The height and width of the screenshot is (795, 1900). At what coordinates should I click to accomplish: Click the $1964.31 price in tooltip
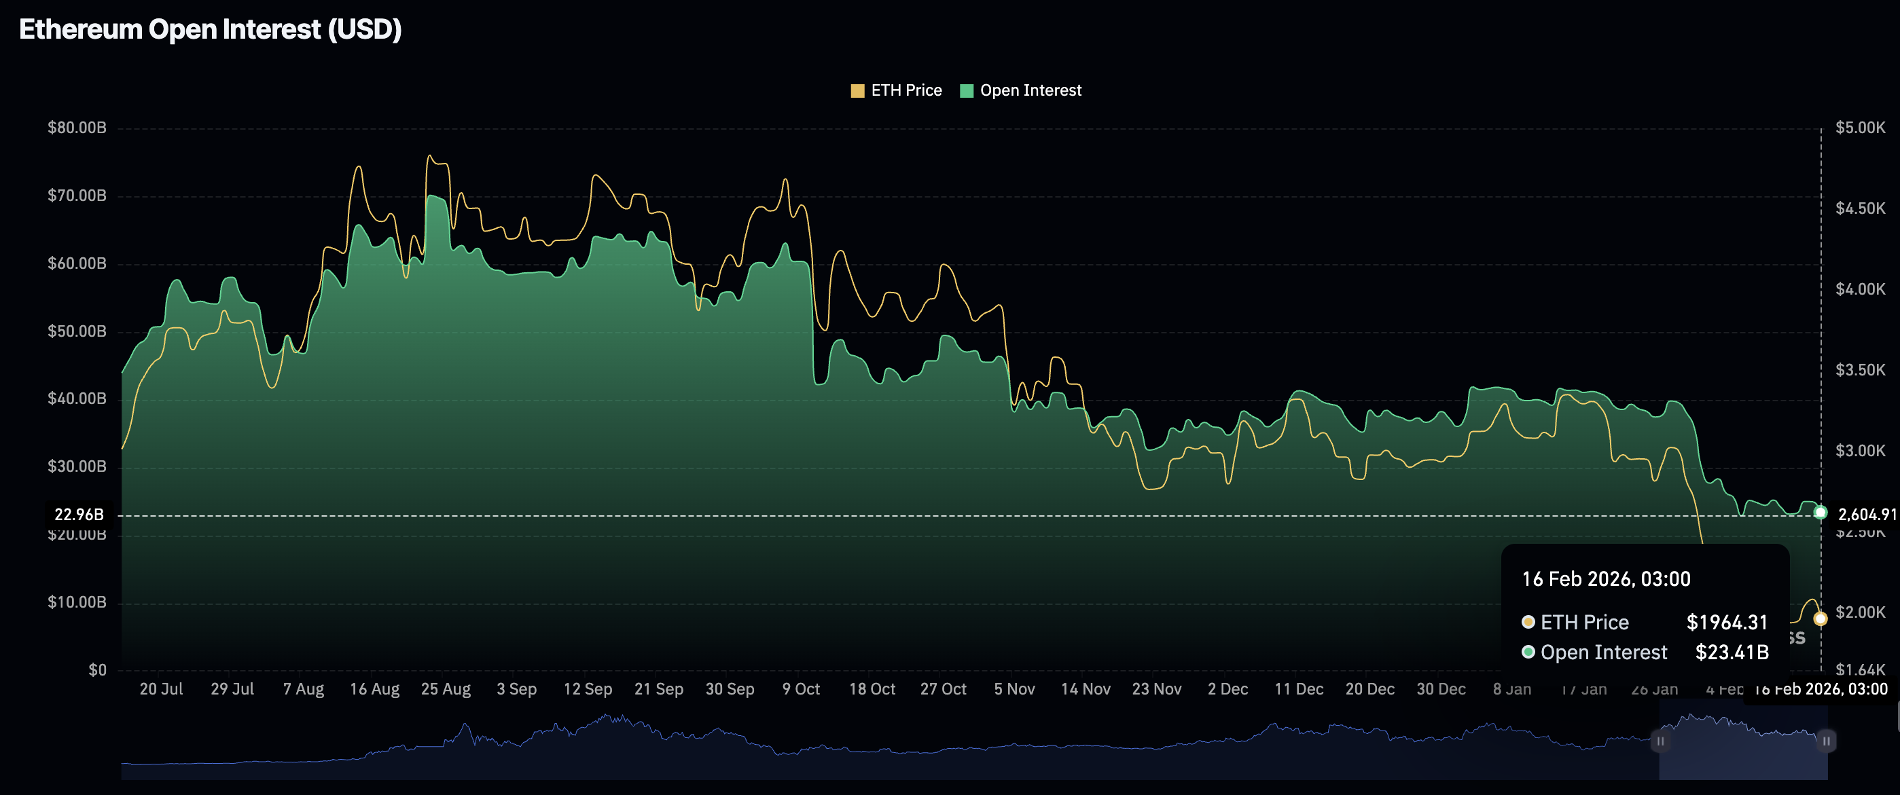coord(1726,622)
